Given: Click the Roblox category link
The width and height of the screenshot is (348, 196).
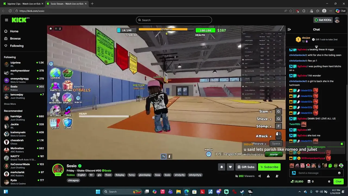Looking at the screenshot, I should tap(71, 175).
